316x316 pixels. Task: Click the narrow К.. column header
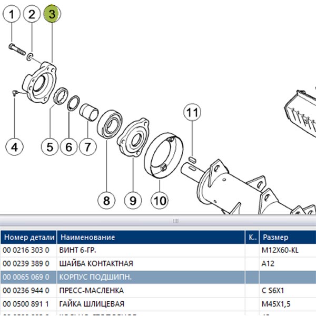click(x=252, y=237)
